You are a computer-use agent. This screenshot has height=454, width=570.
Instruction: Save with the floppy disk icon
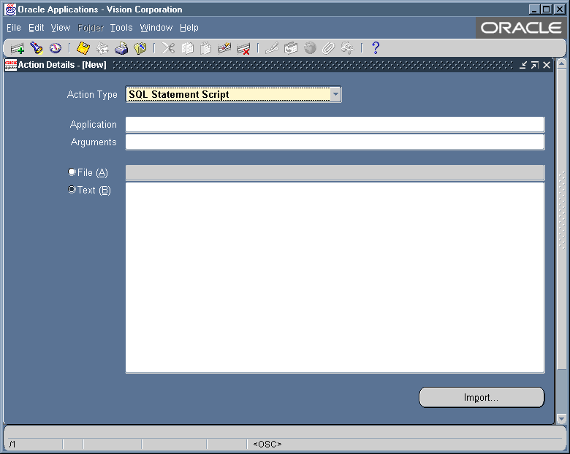click(83, 48)
